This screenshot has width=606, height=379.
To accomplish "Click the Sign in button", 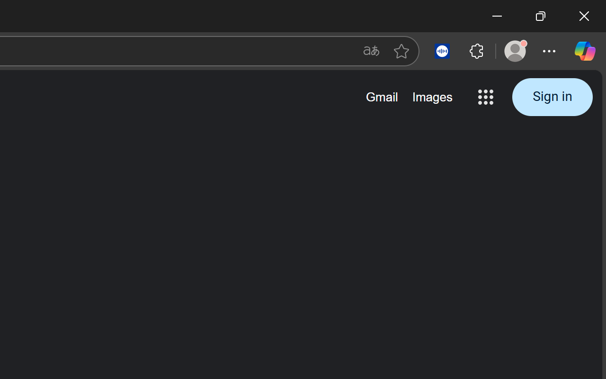I will tap(552, 97).
